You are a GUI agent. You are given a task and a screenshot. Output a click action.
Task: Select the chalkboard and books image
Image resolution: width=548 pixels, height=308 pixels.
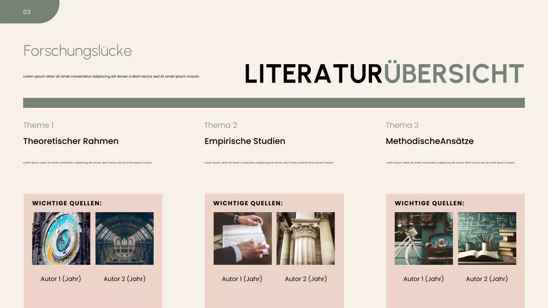pos(487,238)
